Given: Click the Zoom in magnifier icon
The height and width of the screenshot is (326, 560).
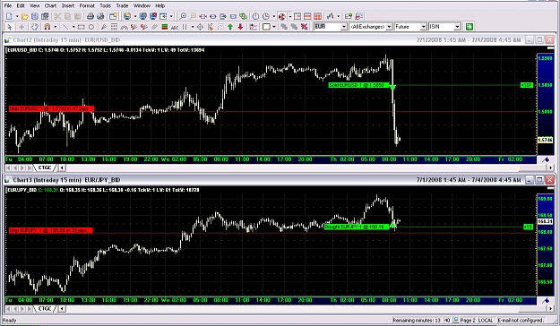Looking at the screenshot, I should point(183,16).
